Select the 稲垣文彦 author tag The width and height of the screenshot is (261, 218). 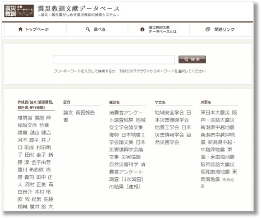[28, 126]
